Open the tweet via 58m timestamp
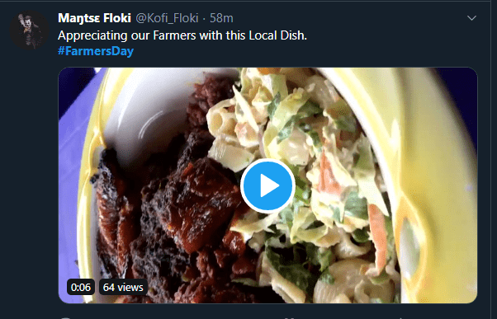 [221, 18]
